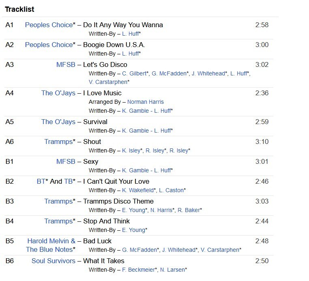This screenshot has height=281, width=309.
Task: Open The O'Jays link for Survival
Action: coord(58,122)
